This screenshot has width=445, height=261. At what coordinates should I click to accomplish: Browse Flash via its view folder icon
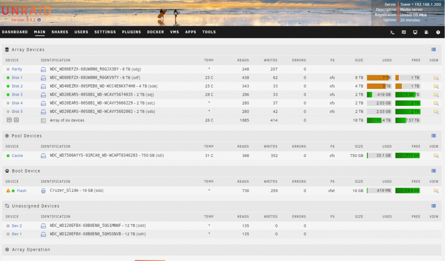pos(436,191)
